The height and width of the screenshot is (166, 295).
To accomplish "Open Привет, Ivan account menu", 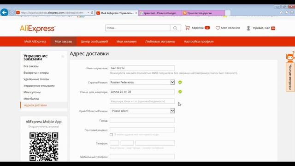I will (261, 28).
